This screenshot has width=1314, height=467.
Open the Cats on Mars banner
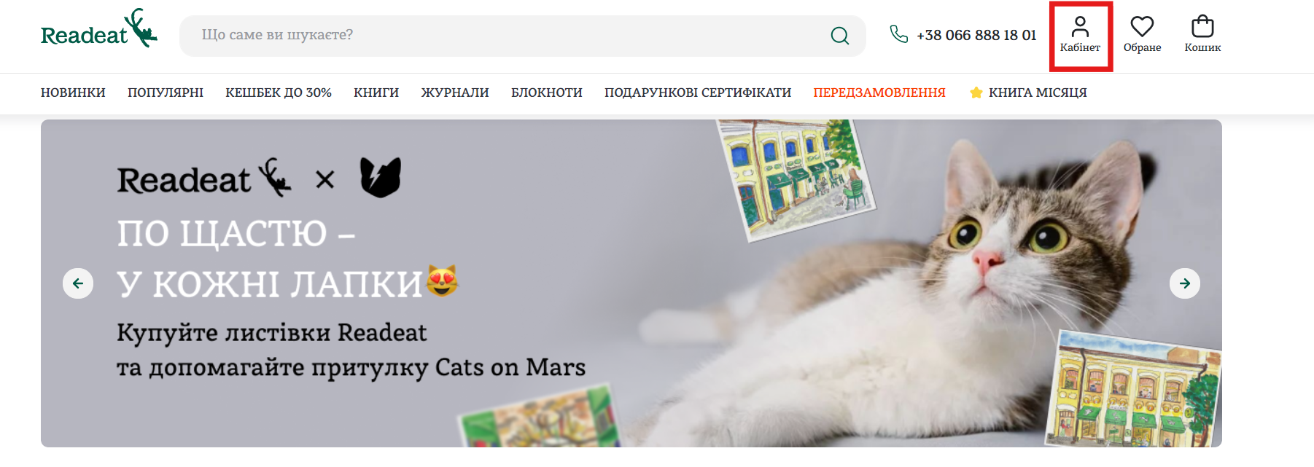pos(631,283)
